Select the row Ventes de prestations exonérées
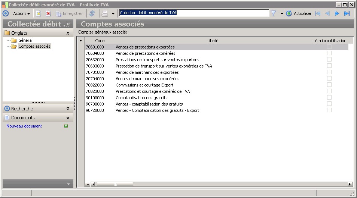Screen dimensions: 357x198 [x=217, y=53]
